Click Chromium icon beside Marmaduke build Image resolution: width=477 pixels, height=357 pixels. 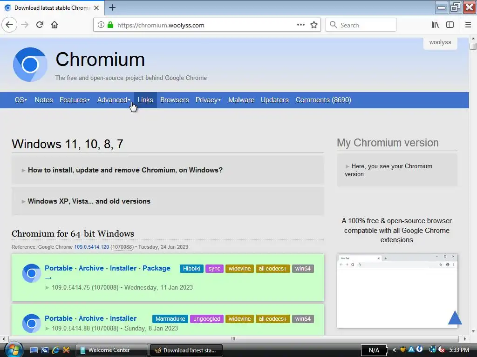[31, 324]
